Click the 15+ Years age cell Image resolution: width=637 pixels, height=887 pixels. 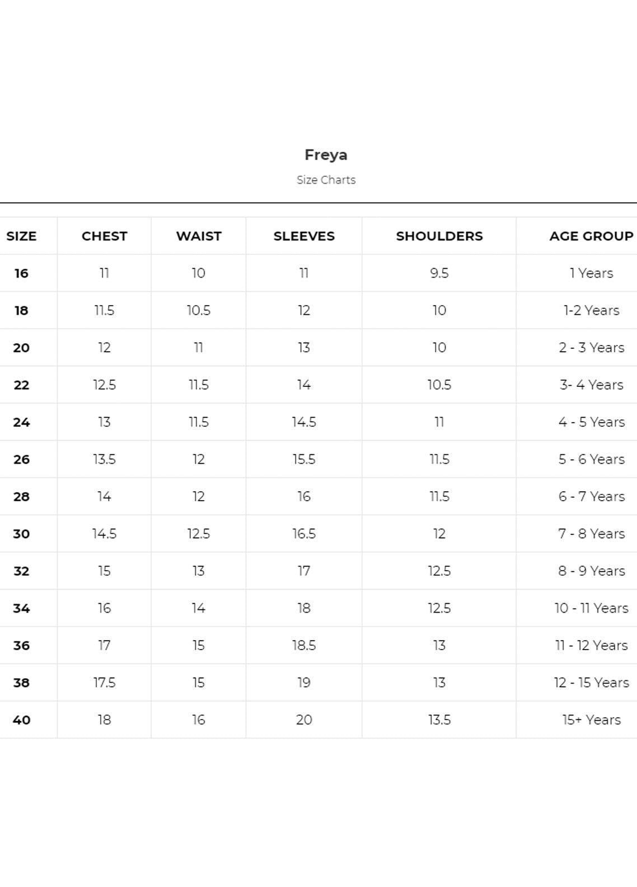coord(591,720)
